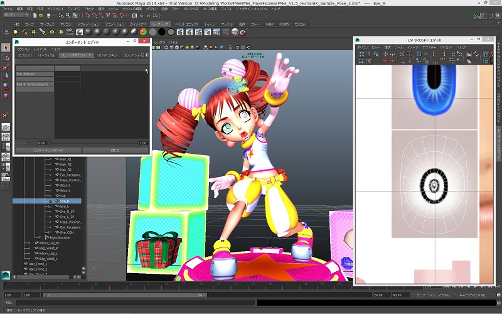Click the Ribon2 node in outliner

(x=65, y=185)
